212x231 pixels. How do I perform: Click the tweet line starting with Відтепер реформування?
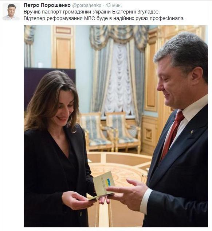[104, 18]
